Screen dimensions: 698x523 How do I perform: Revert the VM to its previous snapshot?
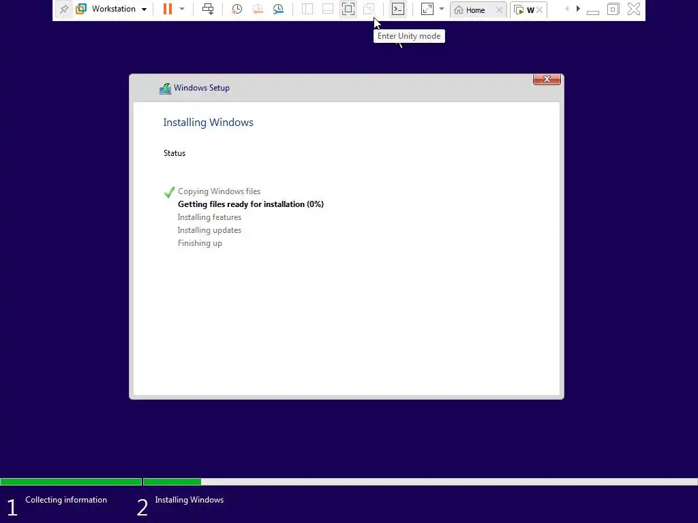[257, 9]
